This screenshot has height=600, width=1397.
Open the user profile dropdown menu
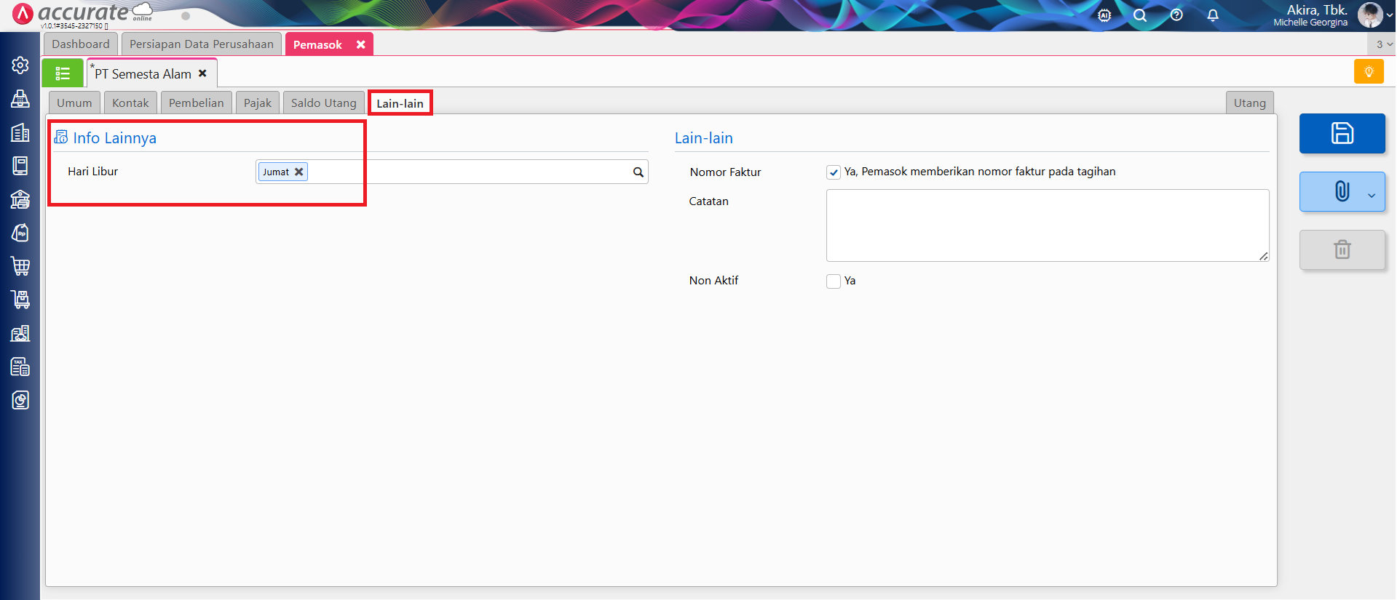pyautogui.click(x=1389, y=15)
